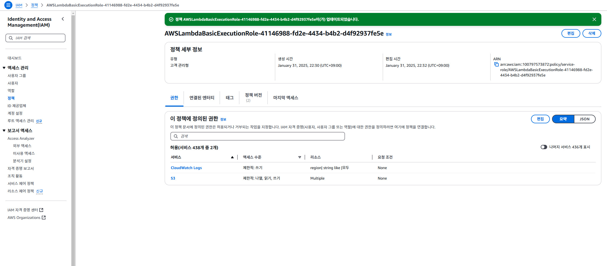Screen dimensions: 607x266
Task: Open the 마지막 액세스 tab
Action: tap(286, 98)
